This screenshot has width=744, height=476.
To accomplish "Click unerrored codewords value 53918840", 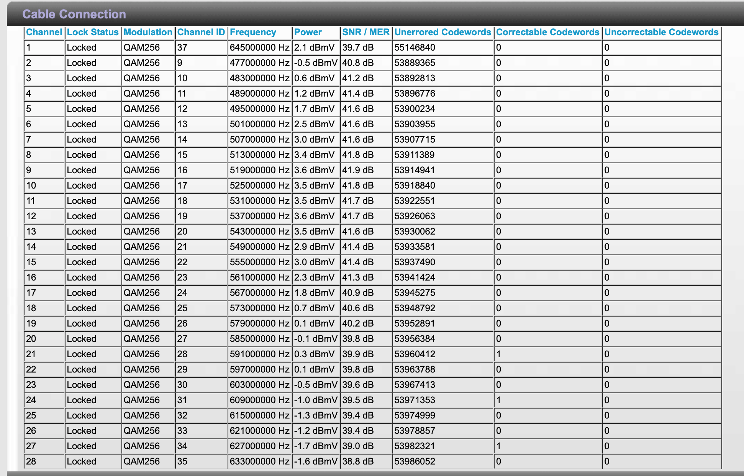I will (x=415, y=185).
